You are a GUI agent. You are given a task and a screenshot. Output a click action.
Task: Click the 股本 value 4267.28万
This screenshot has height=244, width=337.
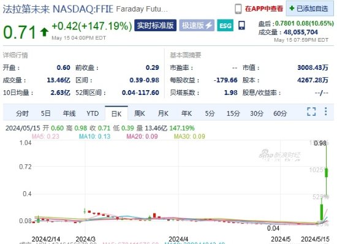313,80
